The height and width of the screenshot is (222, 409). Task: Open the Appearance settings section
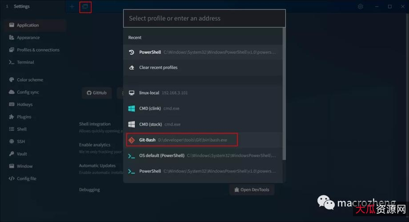28,38
